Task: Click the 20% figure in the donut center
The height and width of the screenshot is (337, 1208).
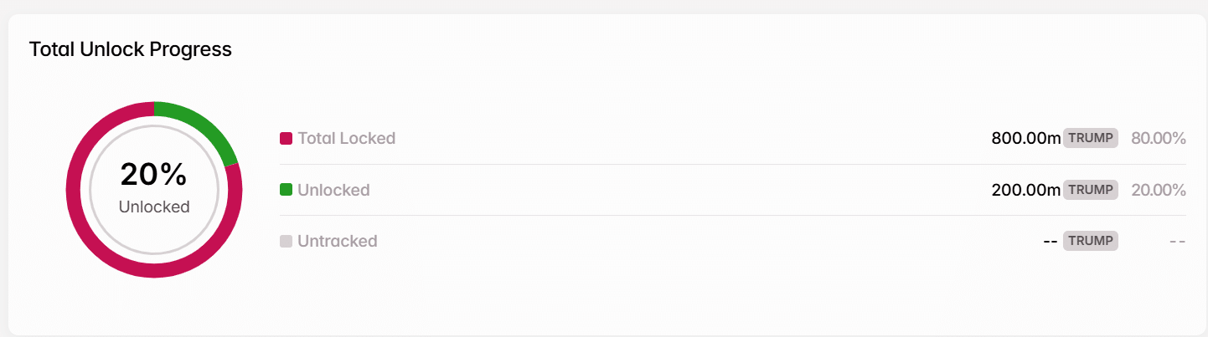Action: 154,175
